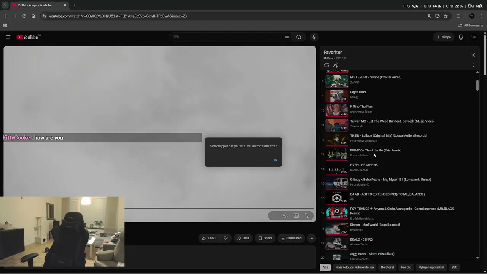The height and width of the screenshot is (274, 487).
Task: Open All Bookmarks folder
Action: [471, 25]
